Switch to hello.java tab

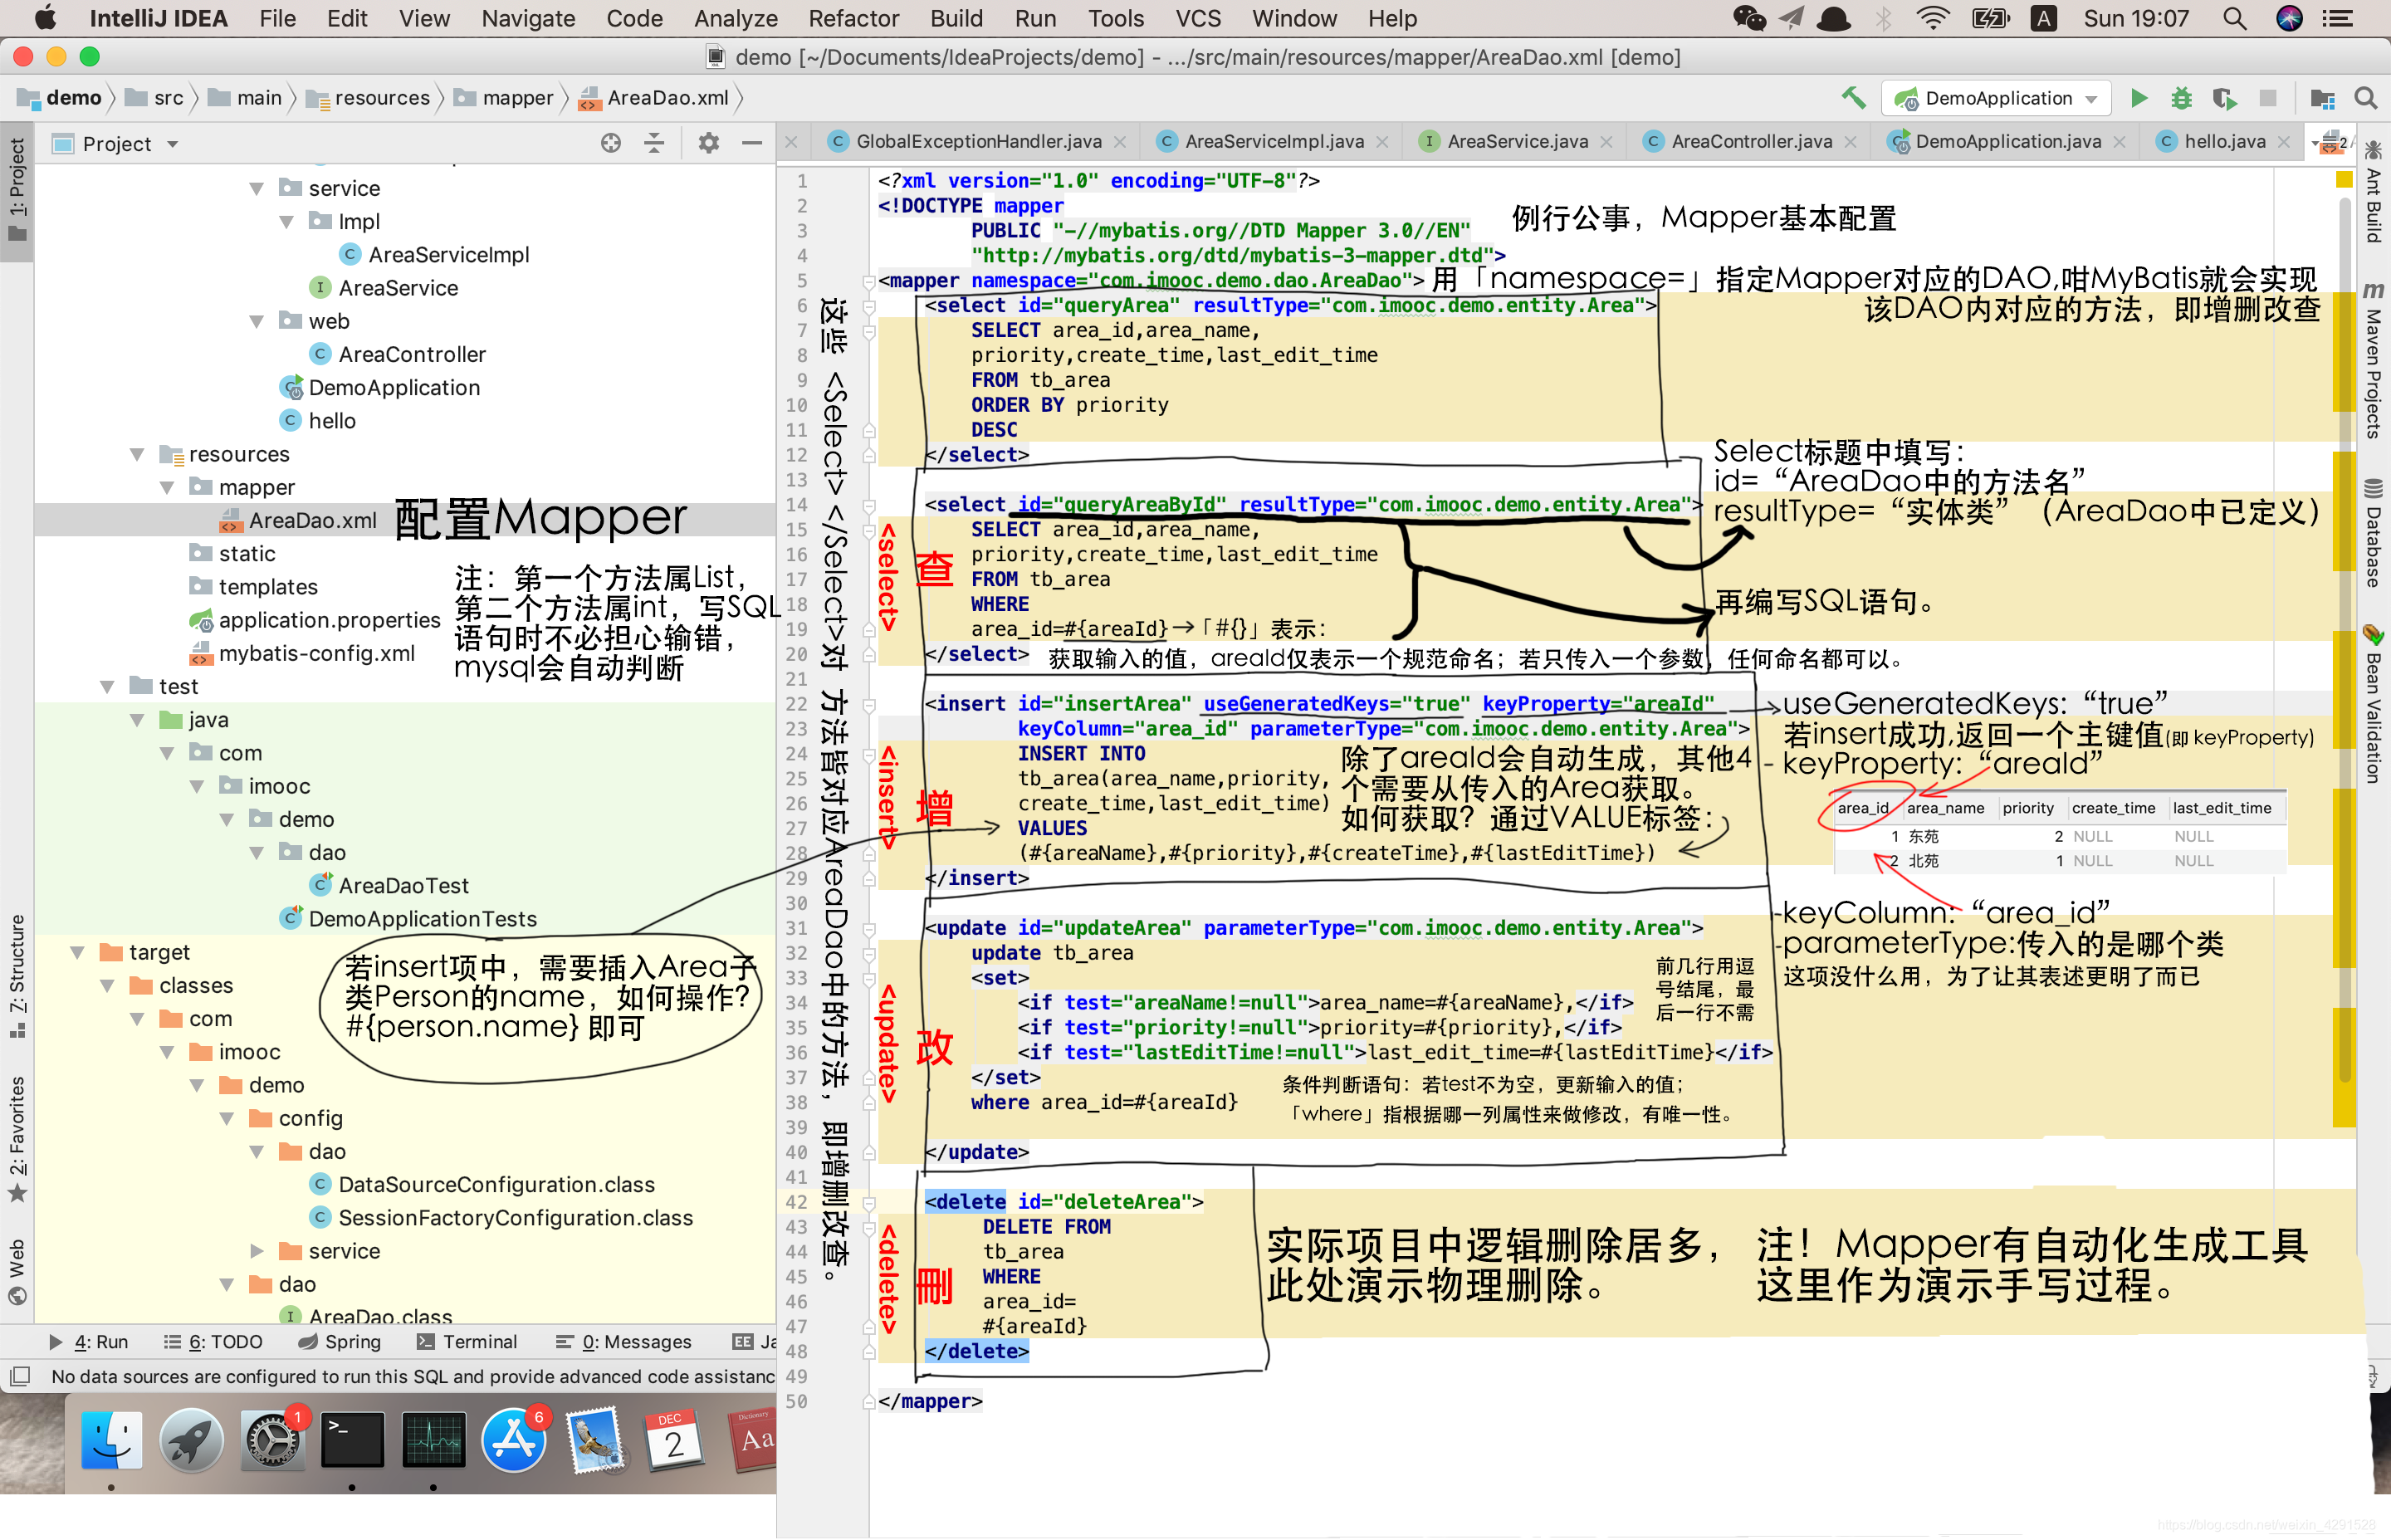coord(2223,141)
